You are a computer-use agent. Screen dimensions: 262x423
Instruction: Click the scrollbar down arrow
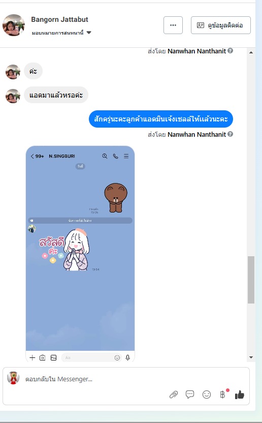pyautogui.click(x=251, y=357)
